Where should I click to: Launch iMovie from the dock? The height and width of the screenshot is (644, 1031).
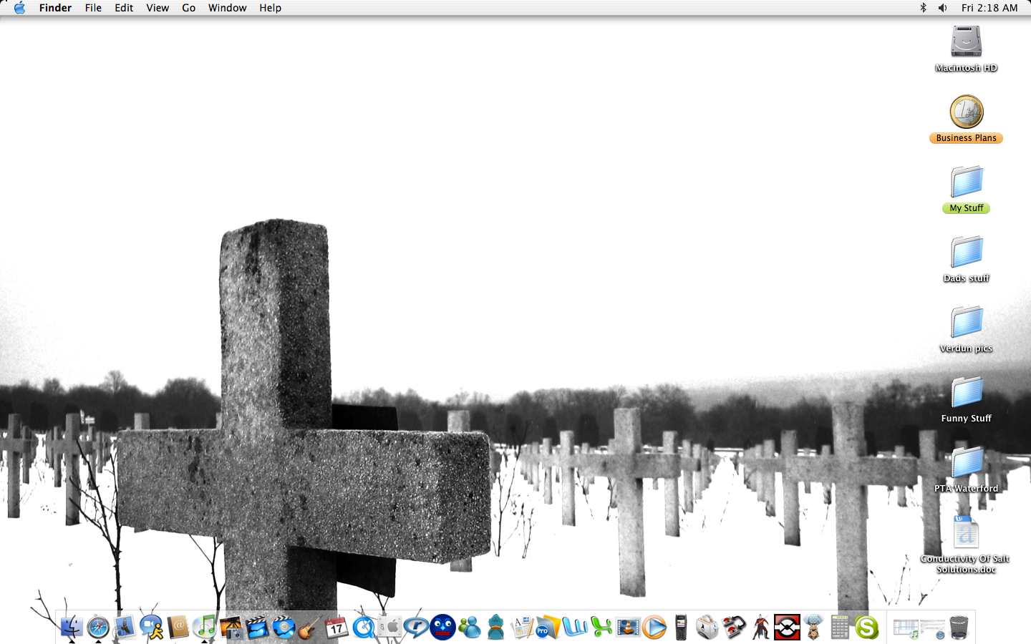tap(257, 628)
